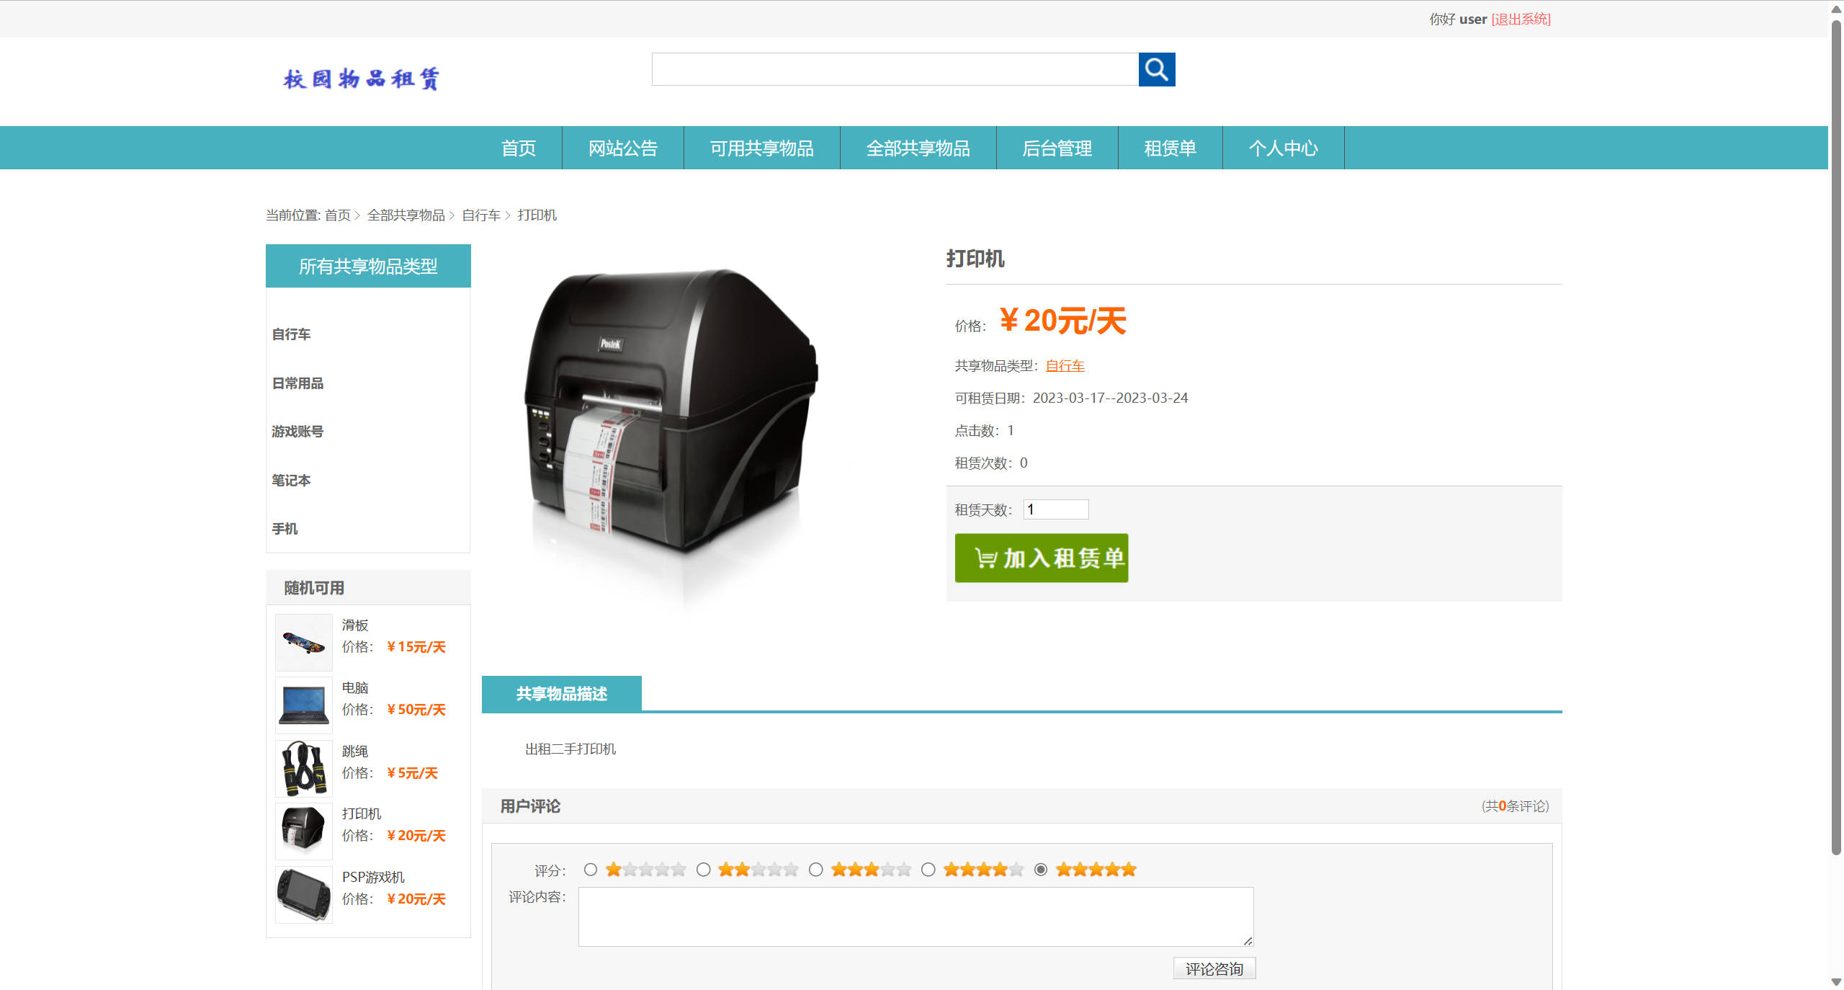The width and height of the screenshot is (1844, 990).
Task: Open the 网站公告 menu item
Action: click(x=622, y=148)
